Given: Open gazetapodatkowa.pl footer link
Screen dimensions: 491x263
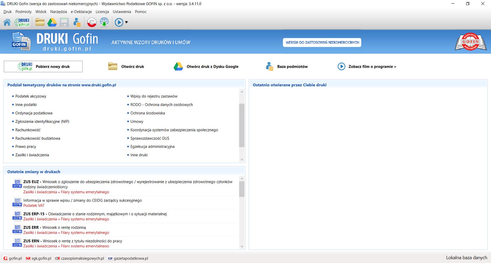Looking at the screenshot, I should click(x=128, y=258).
